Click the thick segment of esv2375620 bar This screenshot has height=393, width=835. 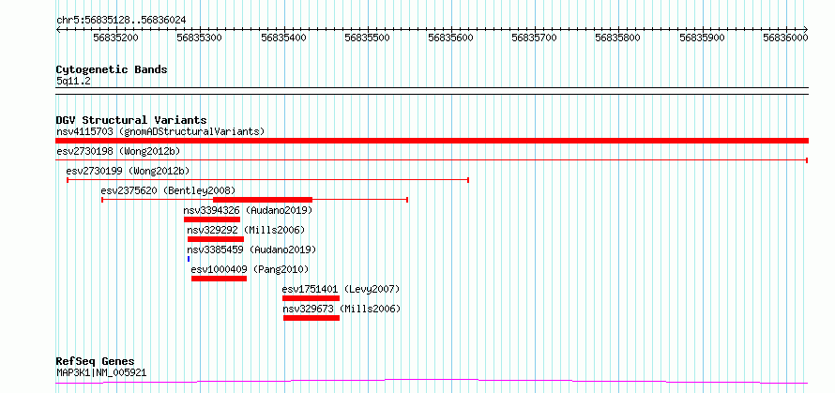coord(263,199)
